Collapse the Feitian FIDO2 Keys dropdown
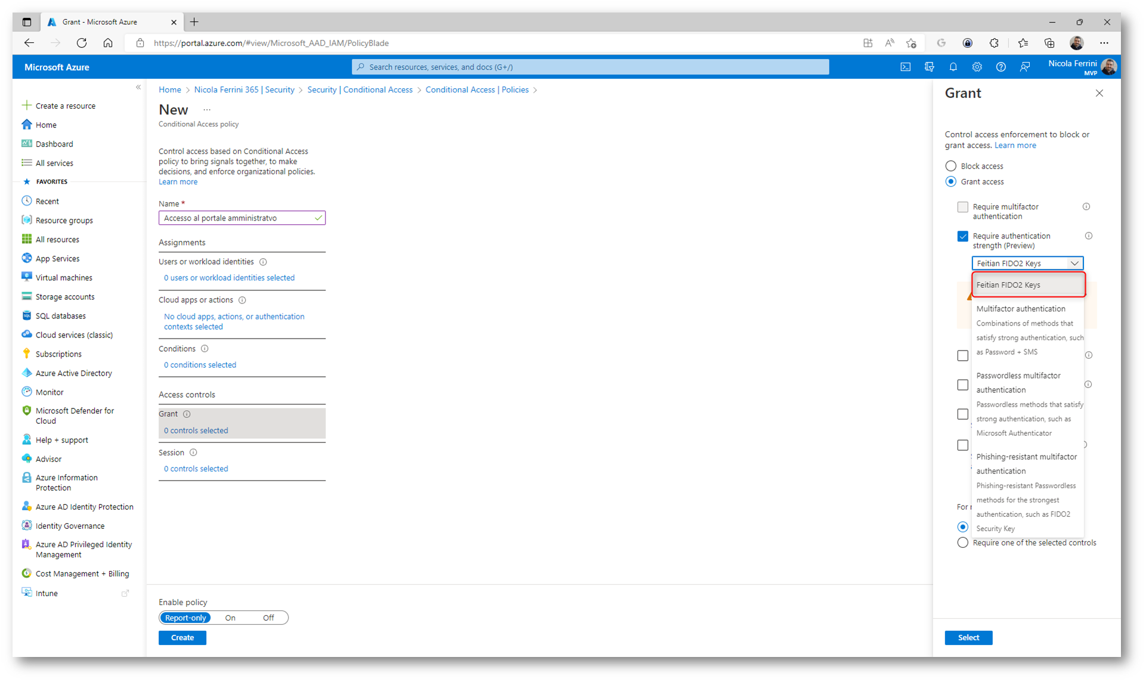The image size is (1146, 682). click(1074, 263)
